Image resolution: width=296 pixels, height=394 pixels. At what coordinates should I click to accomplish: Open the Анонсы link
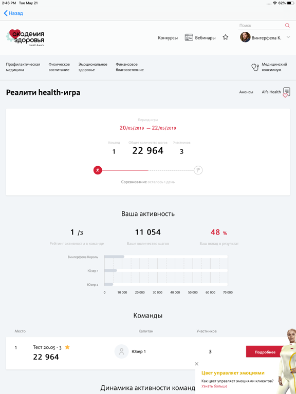(x=246, y=92)
